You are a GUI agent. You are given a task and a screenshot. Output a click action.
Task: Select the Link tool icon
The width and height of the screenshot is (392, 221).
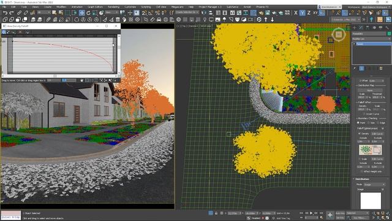tap(20, 13)
